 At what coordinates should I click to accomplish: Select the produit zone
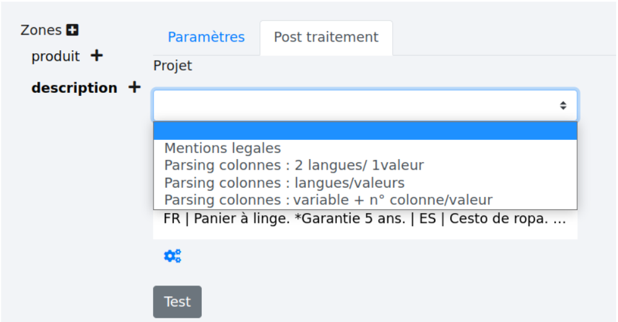click(x=56, y=56)
